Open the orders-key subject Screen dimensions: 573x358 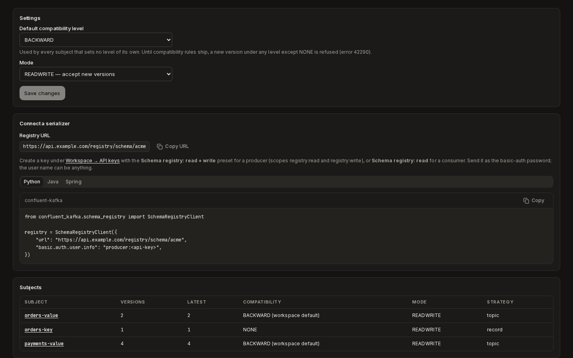point(39,330)
